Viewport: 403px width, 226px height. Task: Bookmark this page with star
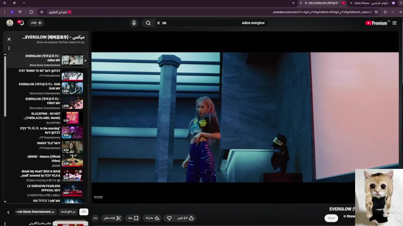tap(42, 12)
